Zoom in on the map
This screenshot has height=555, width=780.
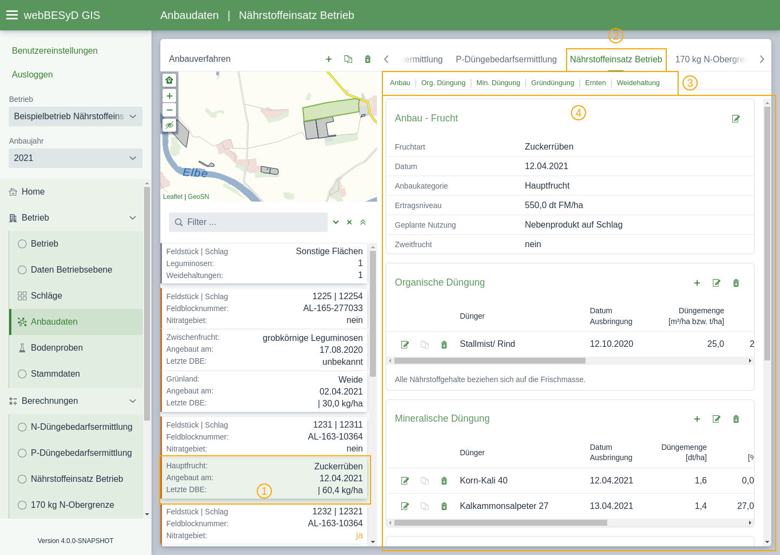170,96
